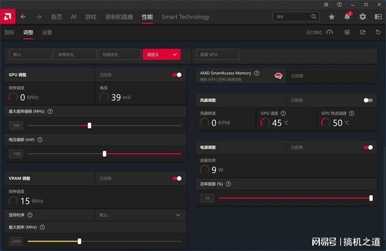Open help for 最大频率偏移 (MHz)

click(50, 111)
